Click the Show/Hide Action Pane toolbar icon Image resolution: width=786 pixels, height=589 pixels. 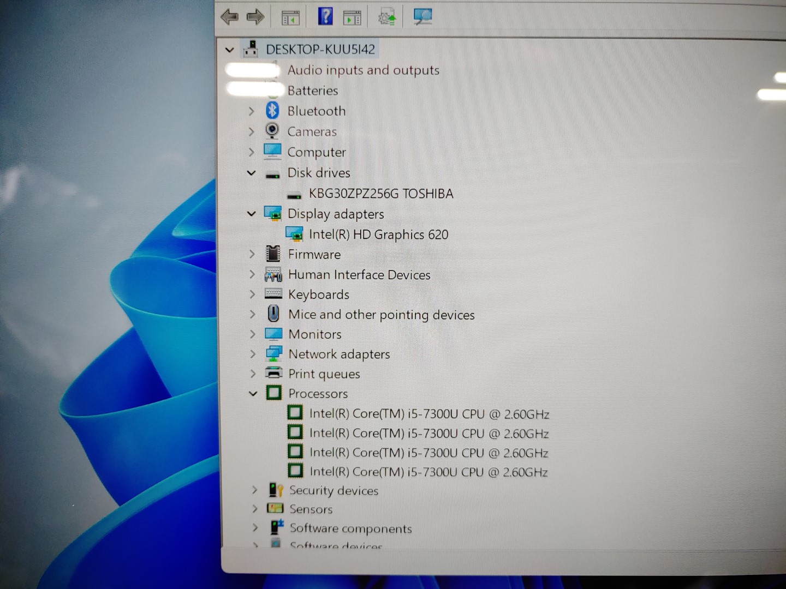point(352,18)
